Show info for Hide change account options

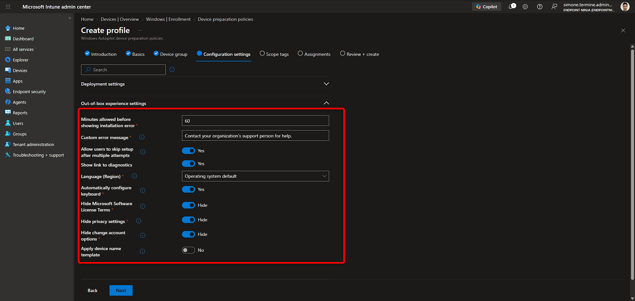click(x=143, y=236)
